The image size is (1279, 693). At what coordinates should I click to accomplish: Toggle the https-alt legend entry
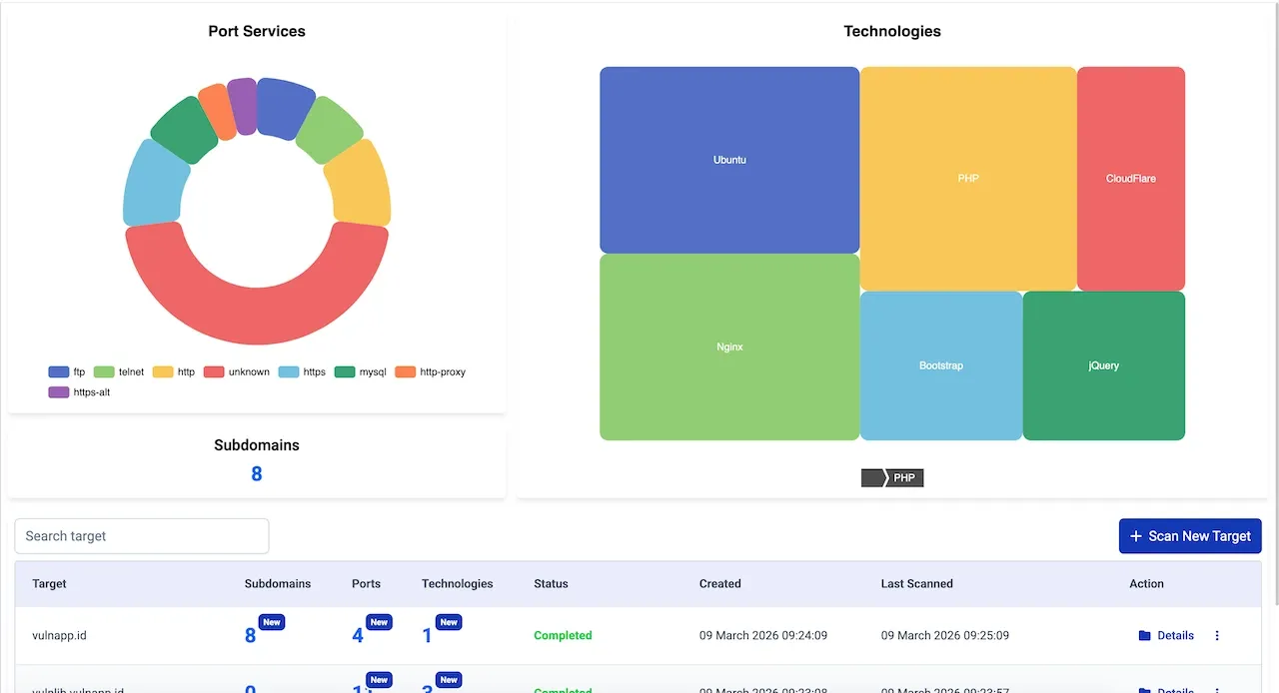(80, 392)
